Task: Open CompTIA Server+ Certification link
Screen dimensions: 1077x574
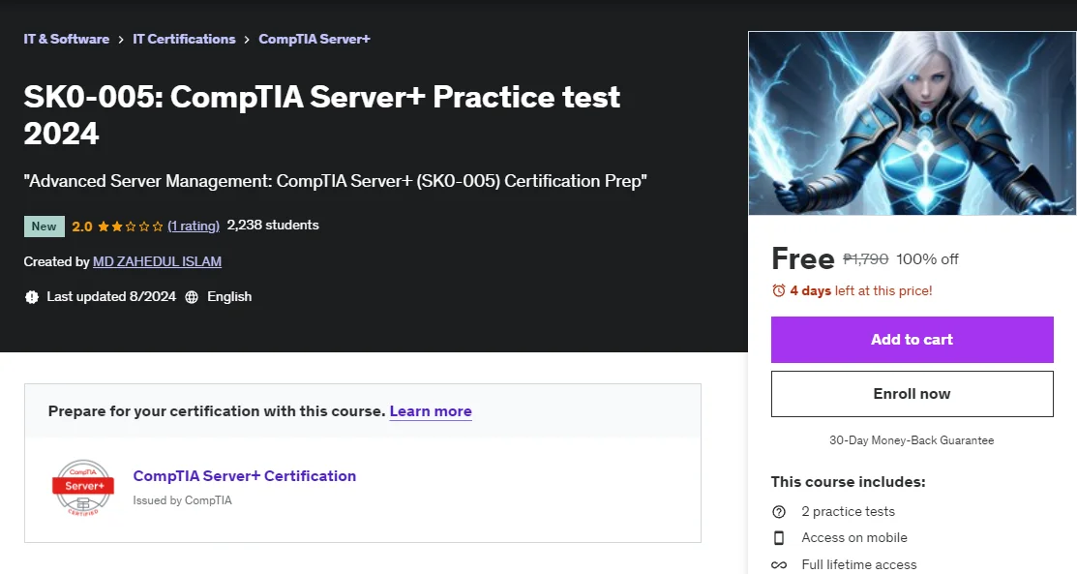Action: (x=245, y=475)
